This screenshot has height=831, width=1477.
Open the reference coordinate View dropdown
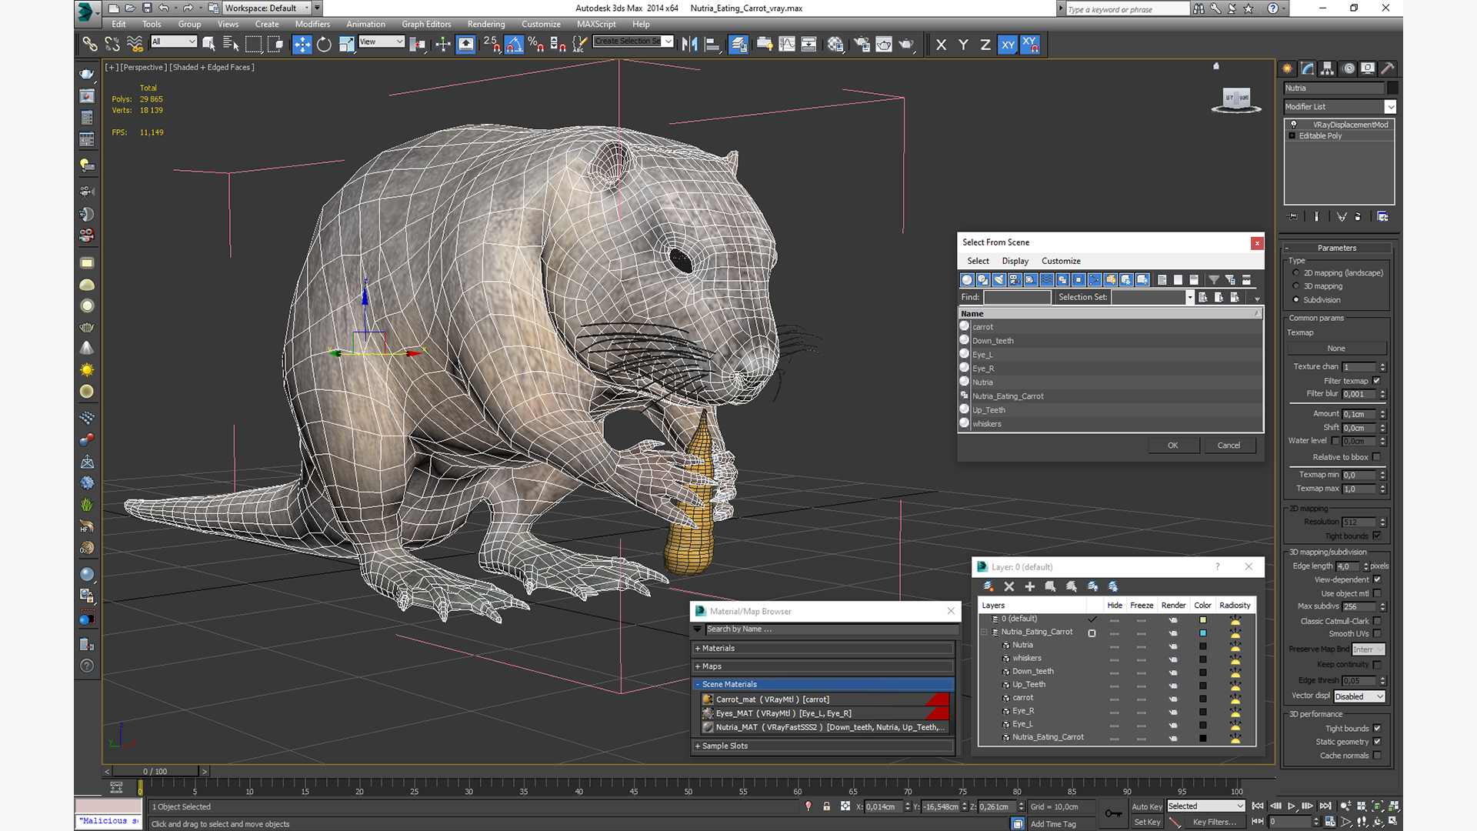tap(382, 42)
